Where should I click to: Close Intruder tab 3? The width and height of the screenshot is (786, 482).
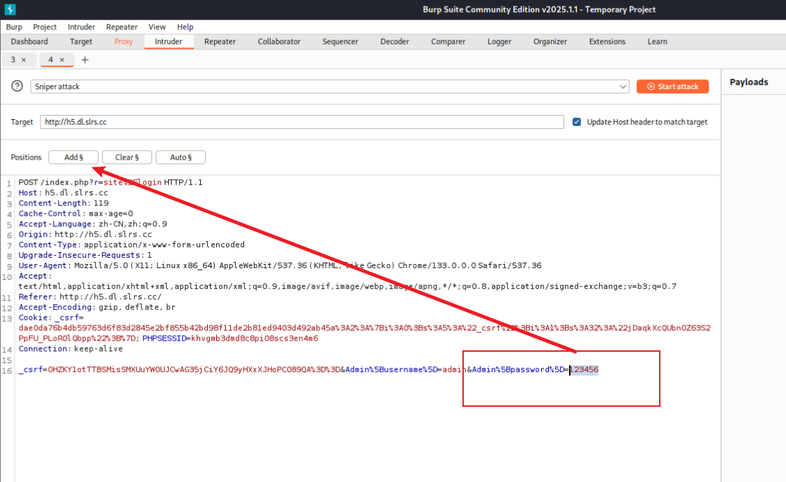[24, 60]
